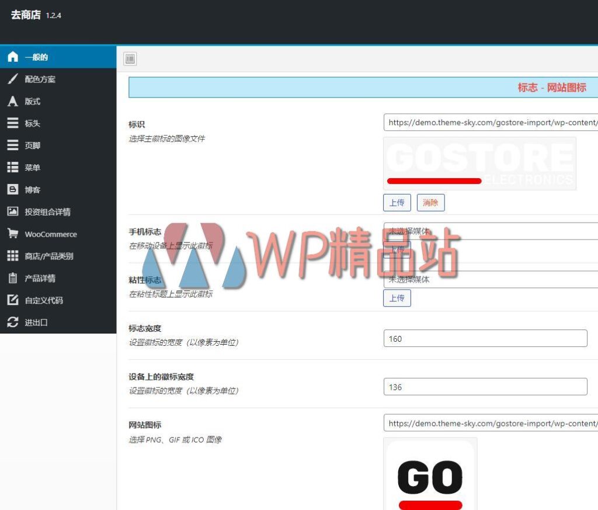The image size is (598, 510).
Task: Upload a sticky logo via 上传 button
Action: coord(397,298)
